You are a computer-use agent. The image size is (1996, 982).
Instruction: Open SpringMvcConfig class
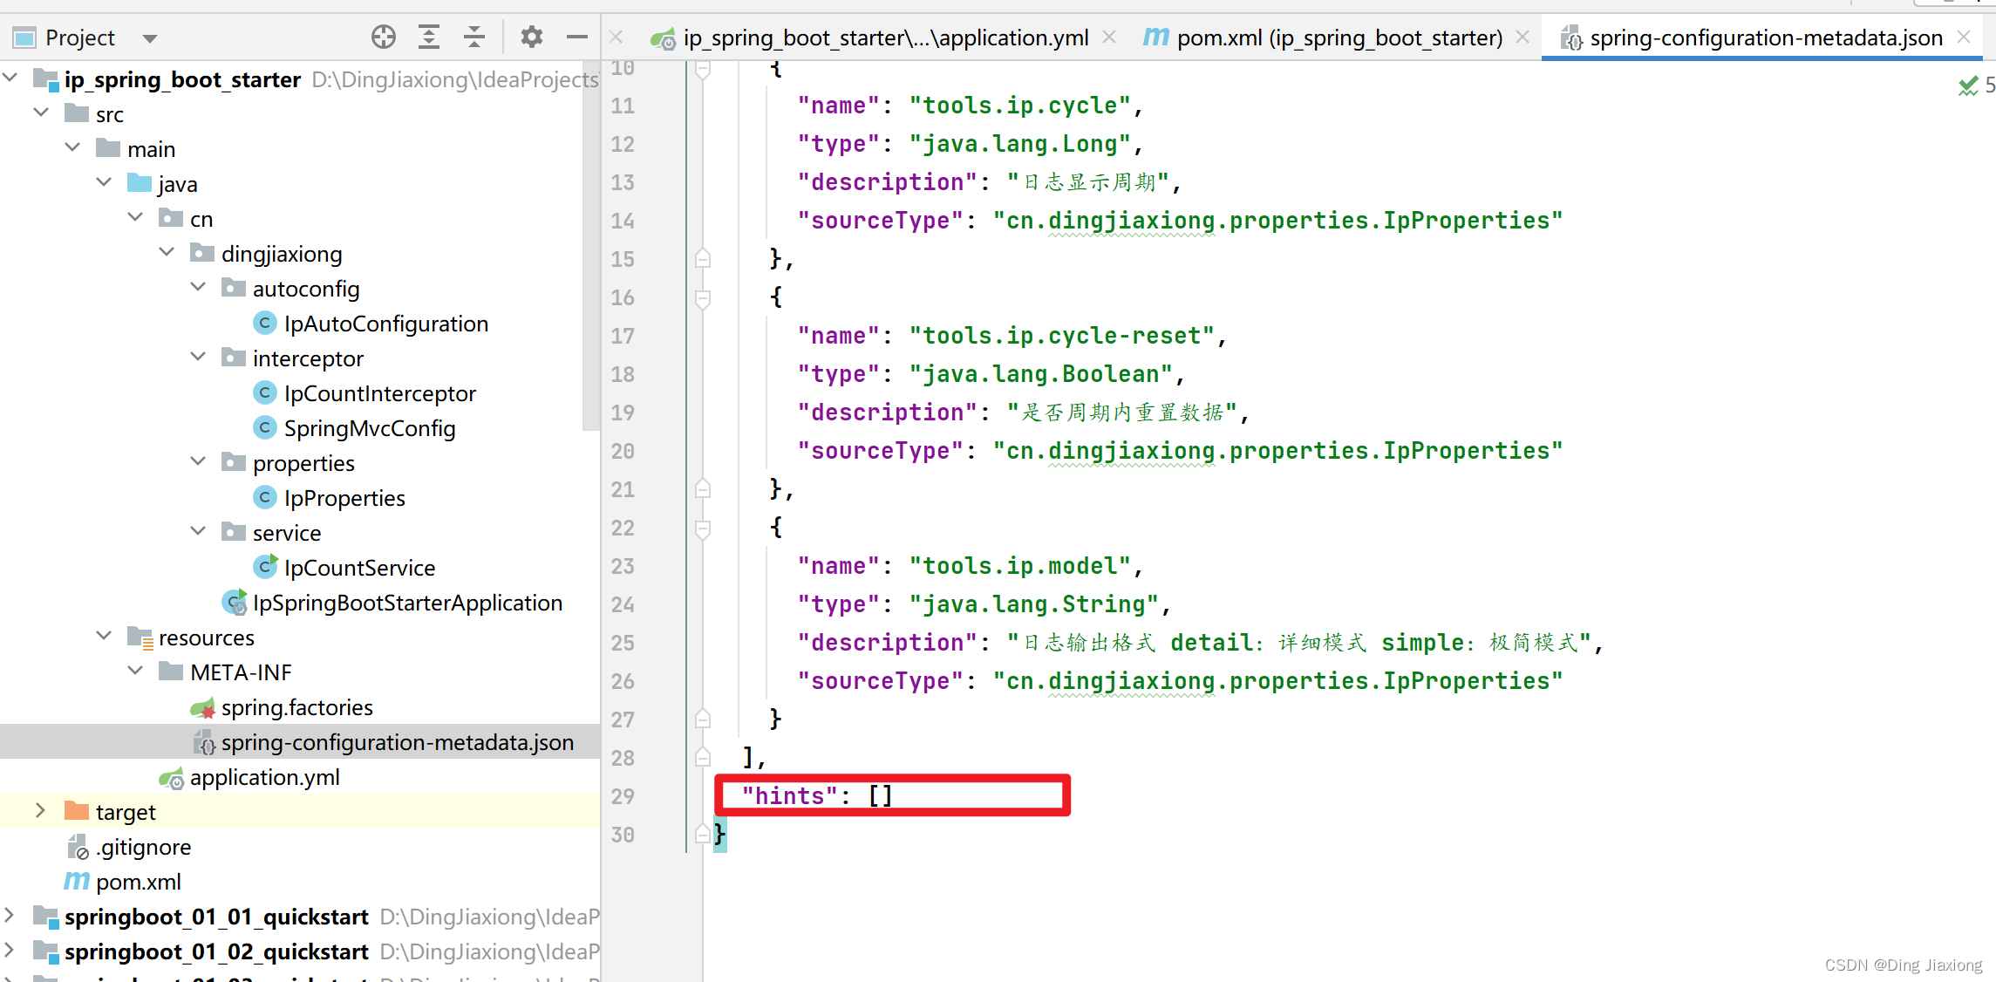(370, 428)
